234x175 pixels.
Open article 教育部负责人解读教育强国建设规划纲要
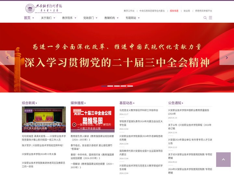(92, 138)
